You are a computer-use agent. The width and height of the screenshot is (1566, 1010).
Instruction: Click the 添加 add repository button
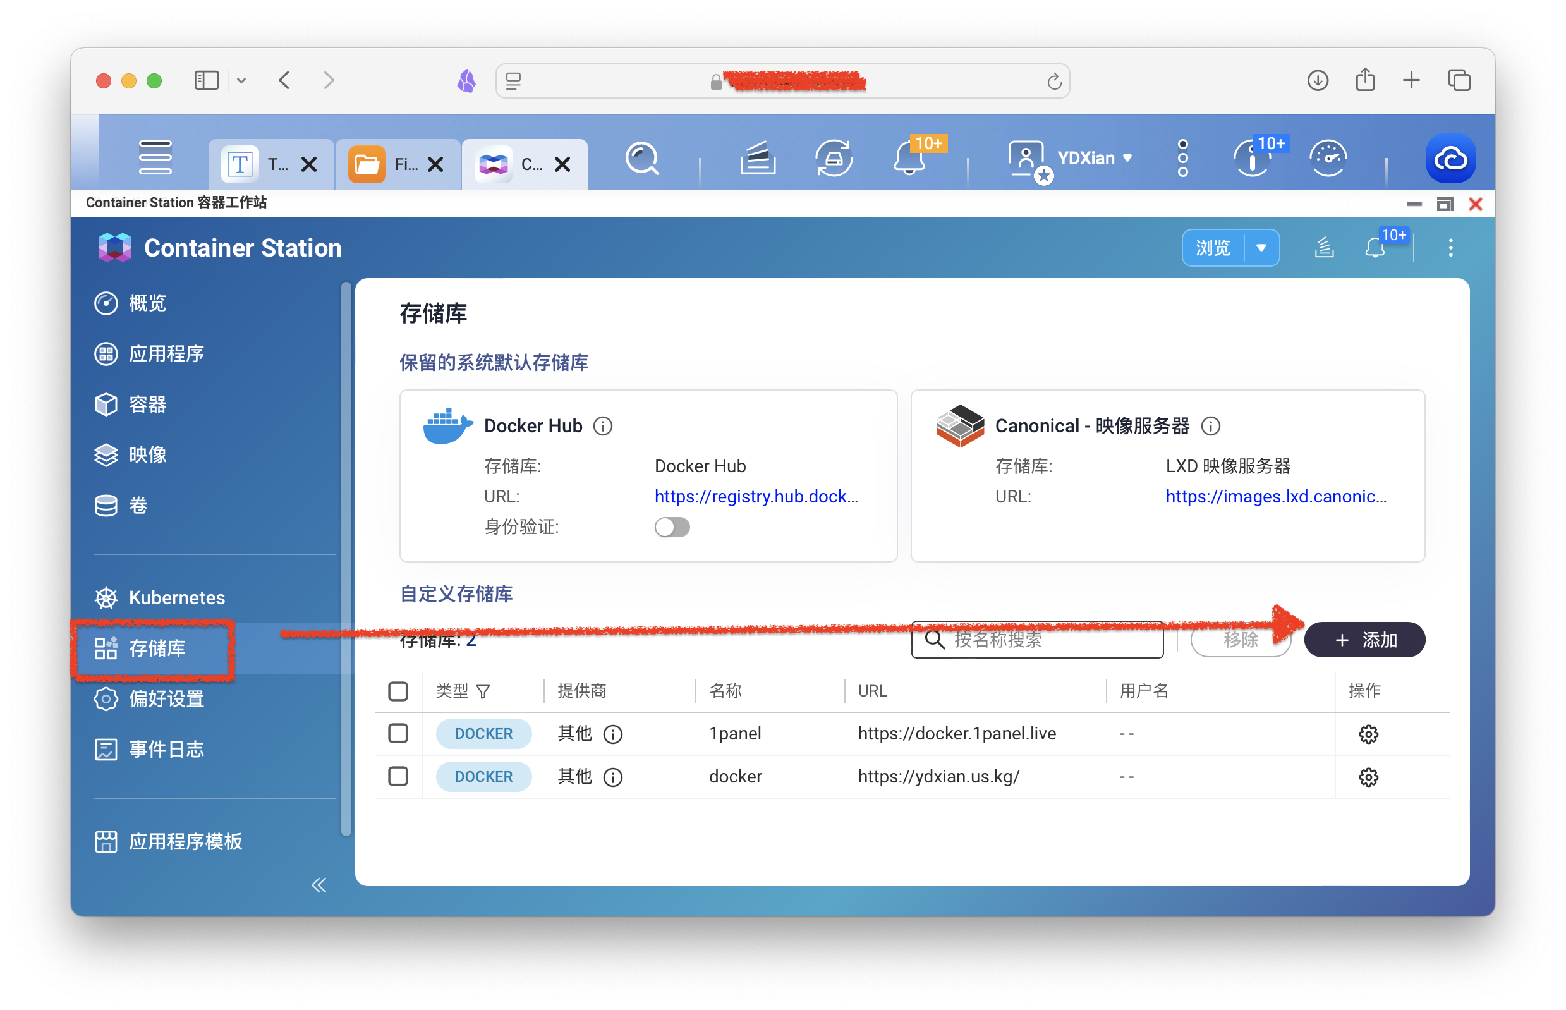click(1364, 640)
